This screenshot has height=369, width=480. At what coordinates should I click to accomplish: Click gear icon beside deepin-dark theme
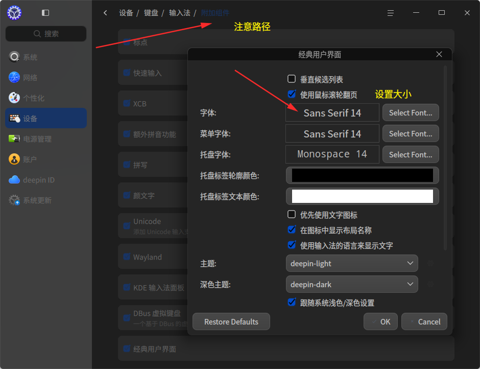tap(430, 284)
